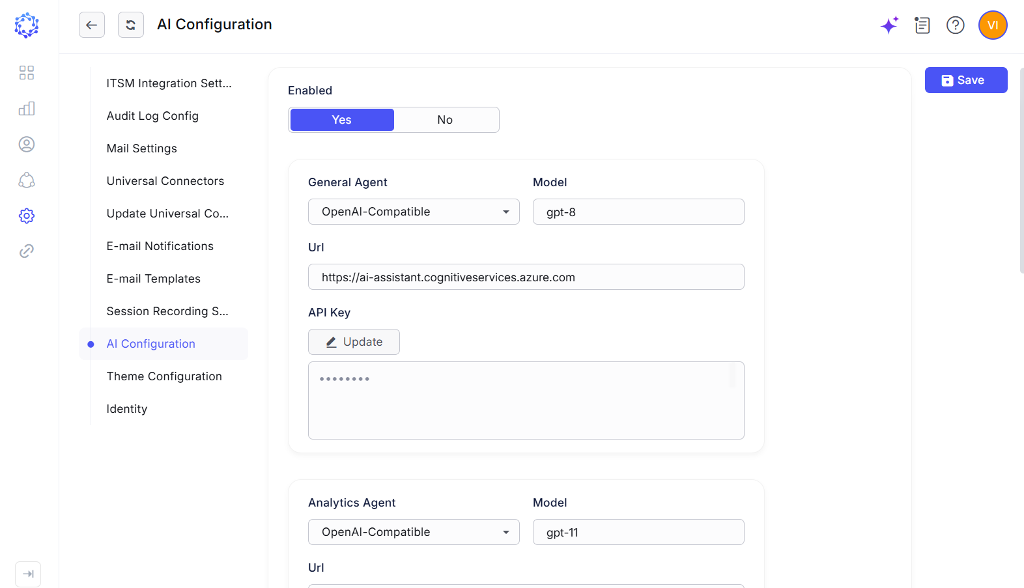
Task: Open the dashboard grid icon
Action: pos(27,72)
